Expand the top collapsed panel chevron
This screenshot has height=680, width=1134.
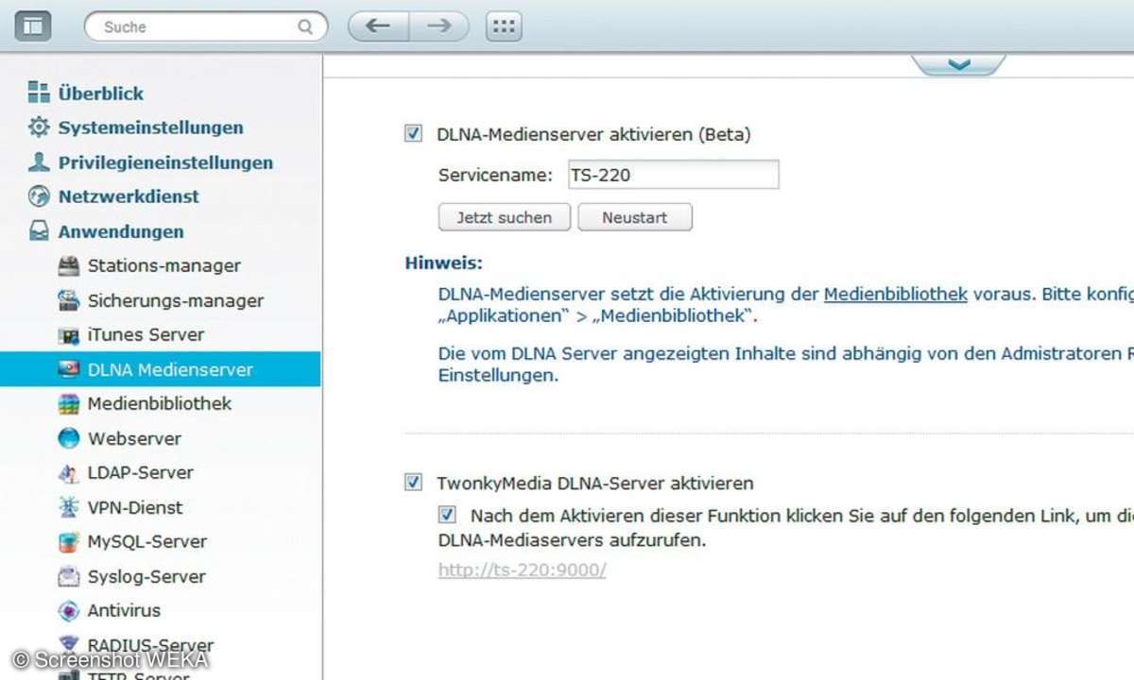coord(958,64)
